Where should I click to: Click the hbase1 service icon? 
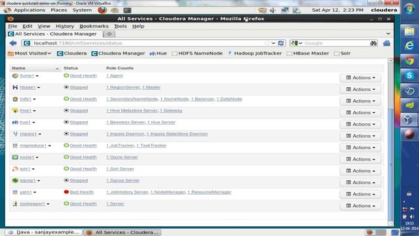(x=15, y=87)
